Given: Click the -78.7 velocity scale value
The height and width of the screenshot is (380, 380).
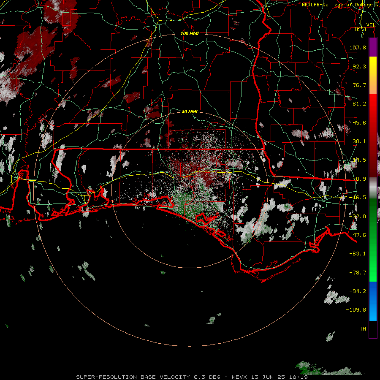Looking at the screenshot, I should click(x=358, y=273).
